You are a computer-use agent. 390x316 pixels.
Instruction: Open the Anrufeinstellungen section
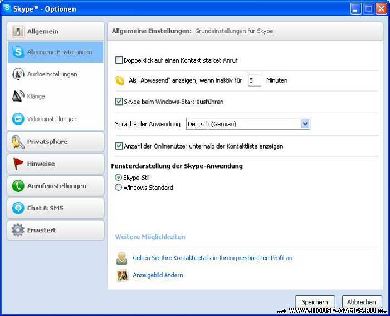pyautogui.click(x=56, y=186)
